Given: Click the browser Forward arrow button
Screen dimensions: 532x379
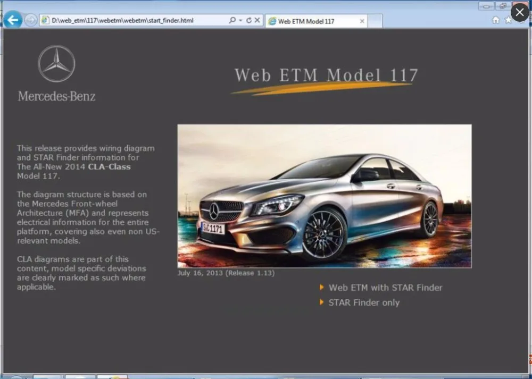Looking at the screenshot, I should pyautogui.click(x=30, y=20).
